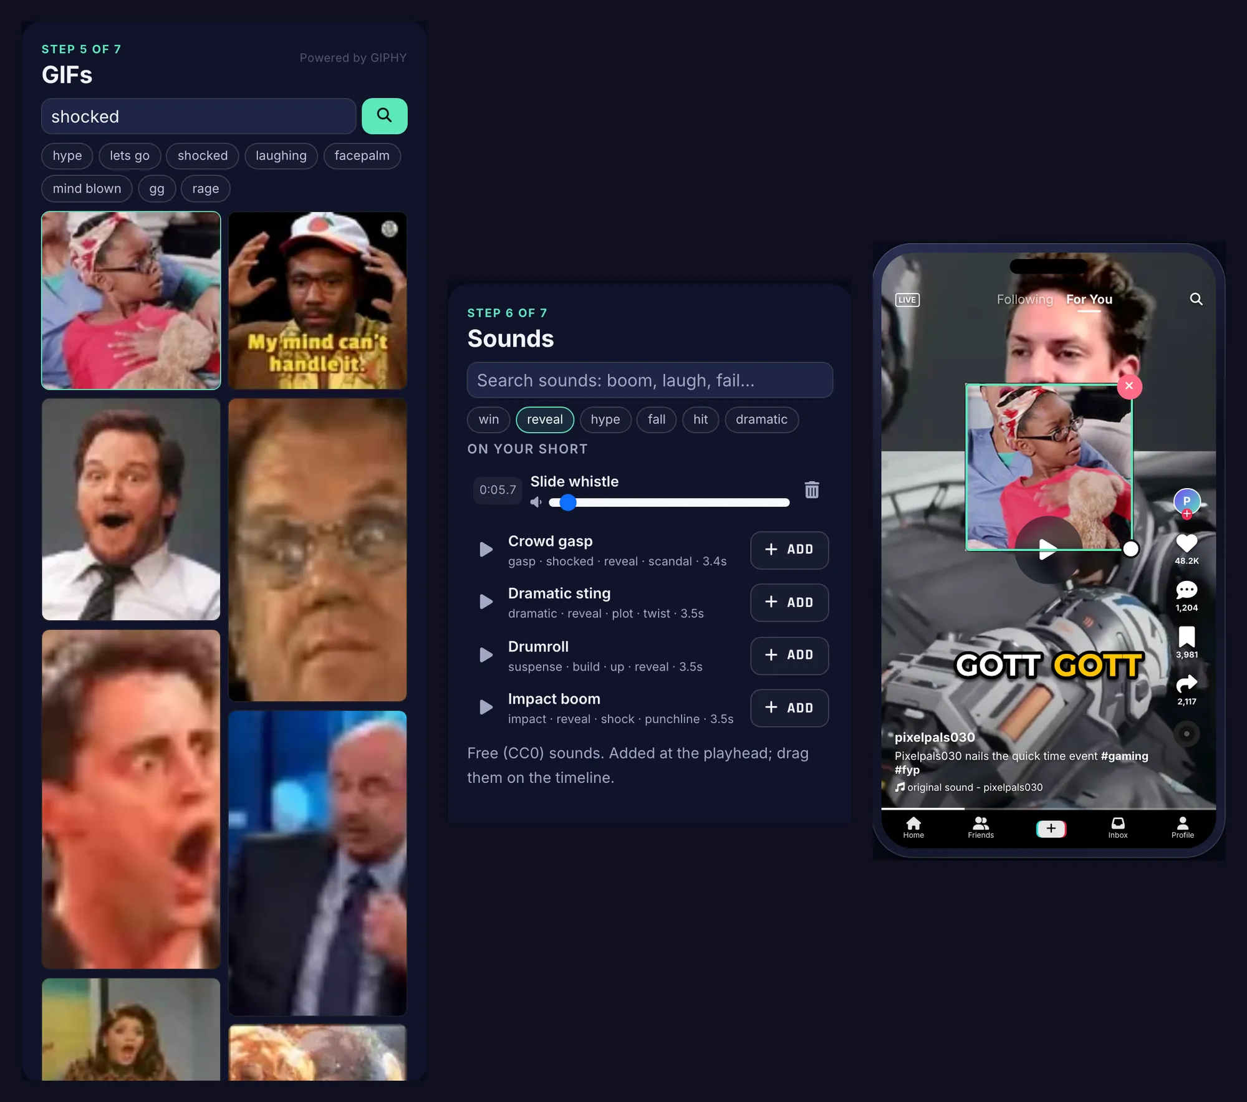Open the Inbox in phone nav
Viewport: 1247px width, 1102px height.
tap(1118, 828)
